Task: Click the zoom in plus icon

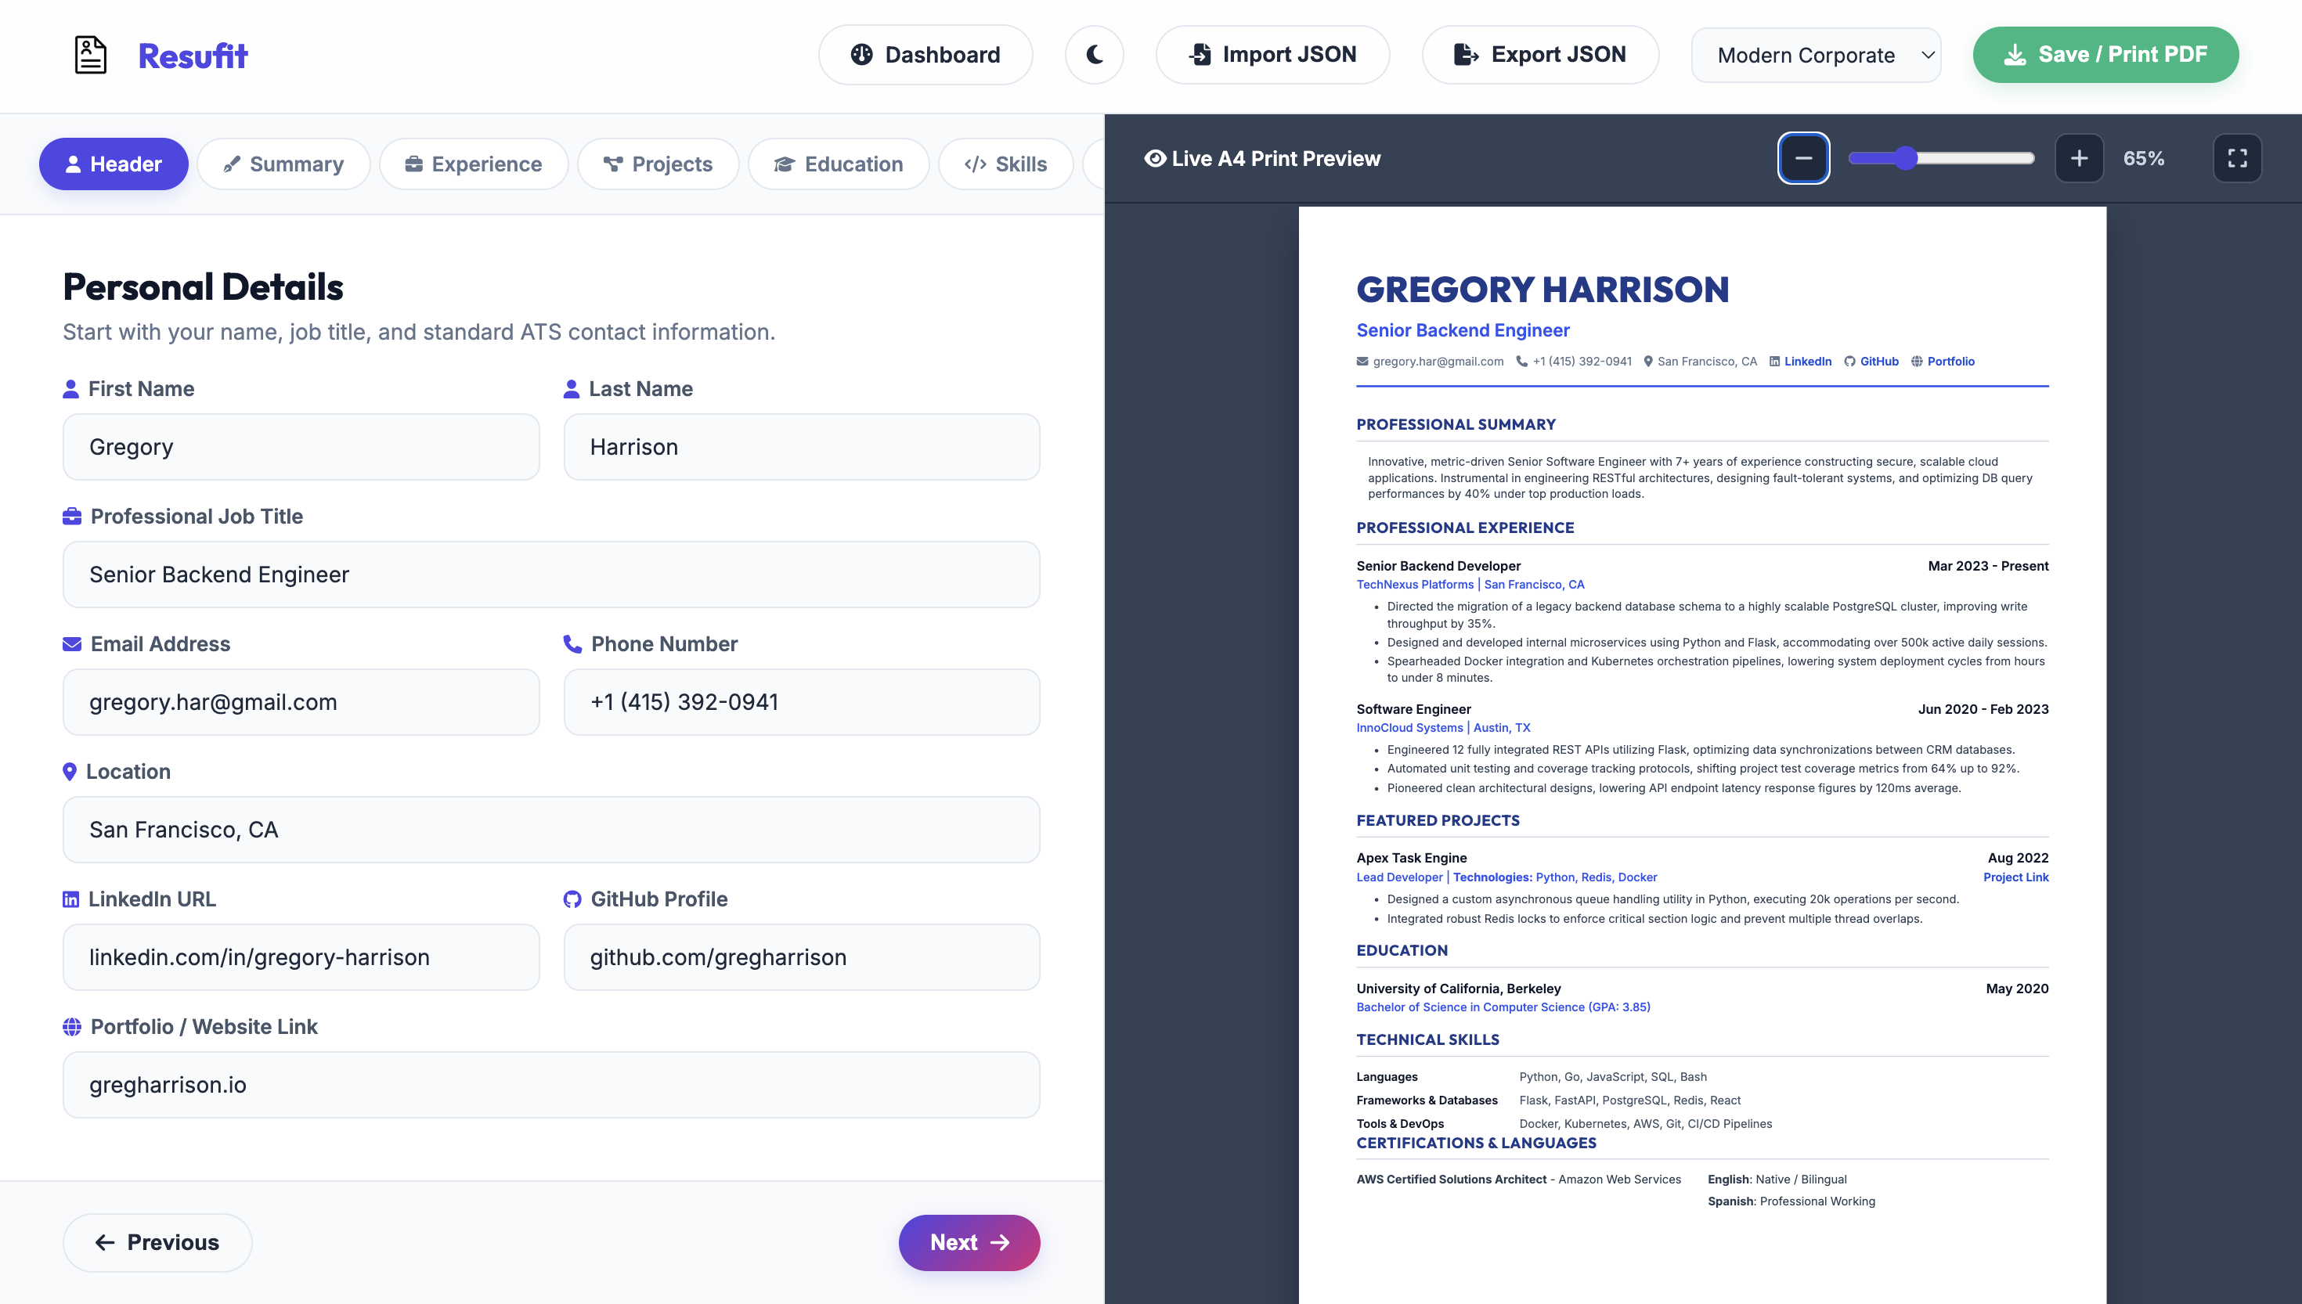Action: pyautogui.click(x=2079, y=159)
